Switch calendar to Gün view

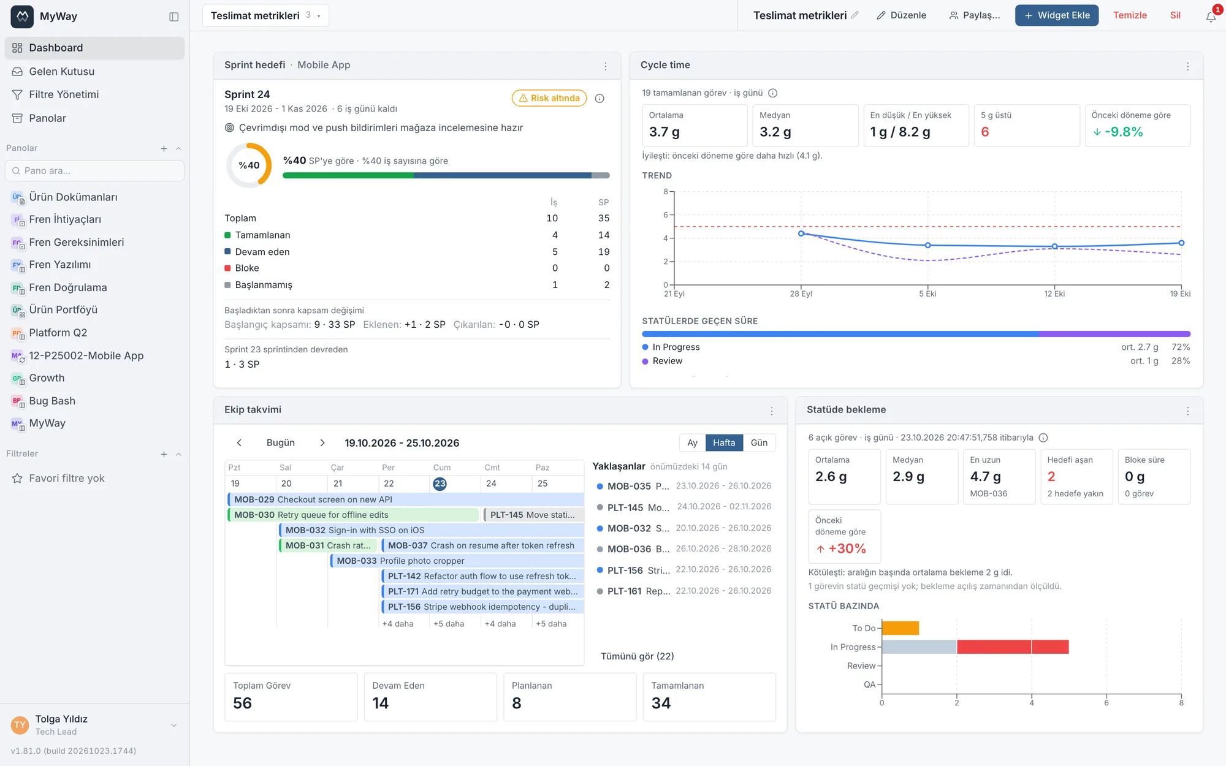(759, 443)
